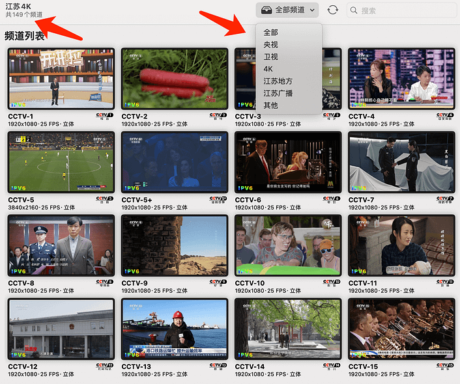
Task: Click the 江苏4K playlist title
Action: click(x=18, y=6)
